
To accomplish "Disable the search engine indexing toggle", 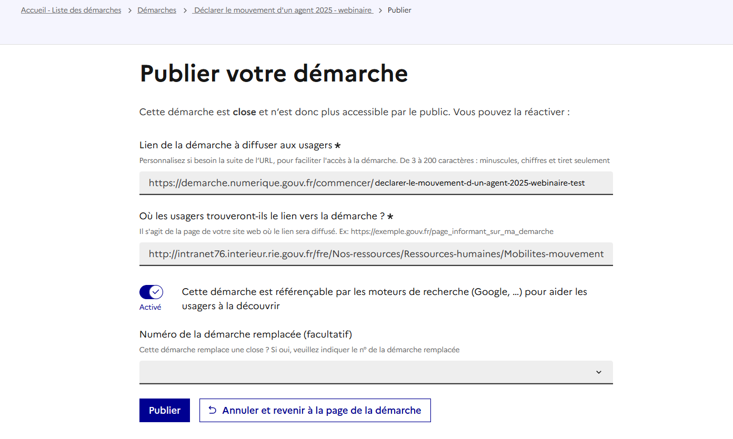I will coord(151,292).
